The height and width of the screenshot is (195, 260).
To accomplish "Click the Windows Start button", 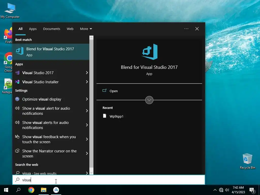I will (6, 190).
